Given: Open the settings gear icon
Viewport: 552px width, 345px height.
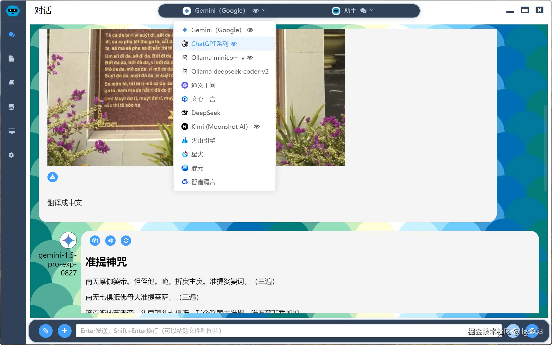Looking at the screenshot, I should point(11,155).
